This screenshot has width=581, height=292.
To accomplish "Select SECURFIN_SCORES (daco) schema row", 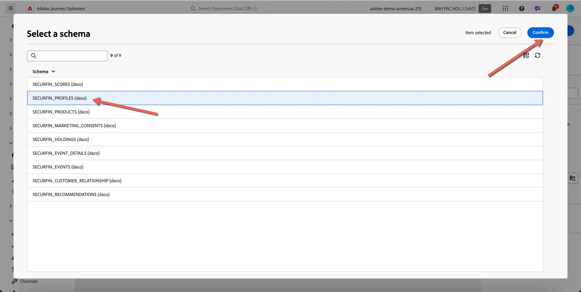I will (x=285, y=84).
